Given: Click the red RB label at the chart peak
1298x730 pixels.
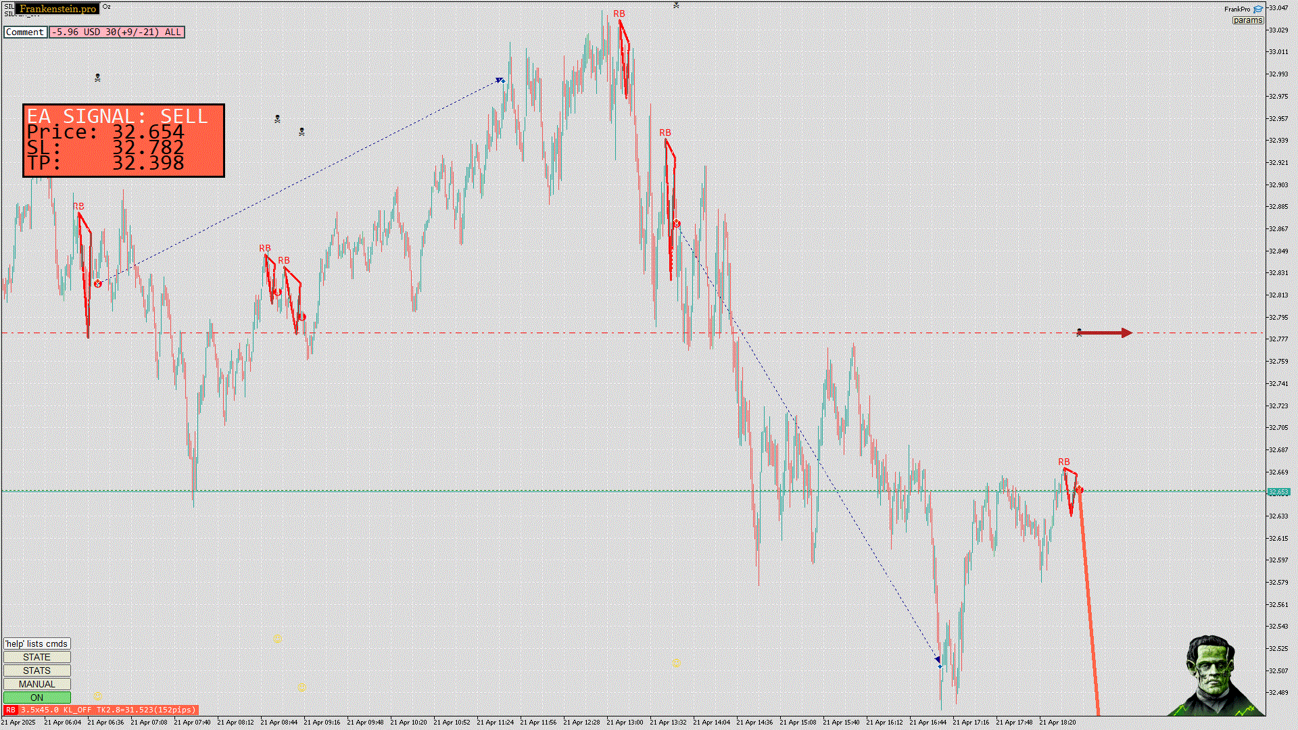Looking at the screenshot, I should (619, 14).
